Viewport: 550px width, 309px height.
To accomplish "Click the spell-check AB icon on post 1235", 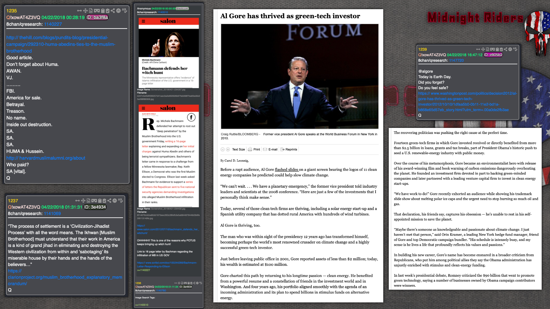I will click(x=124, y=10).
